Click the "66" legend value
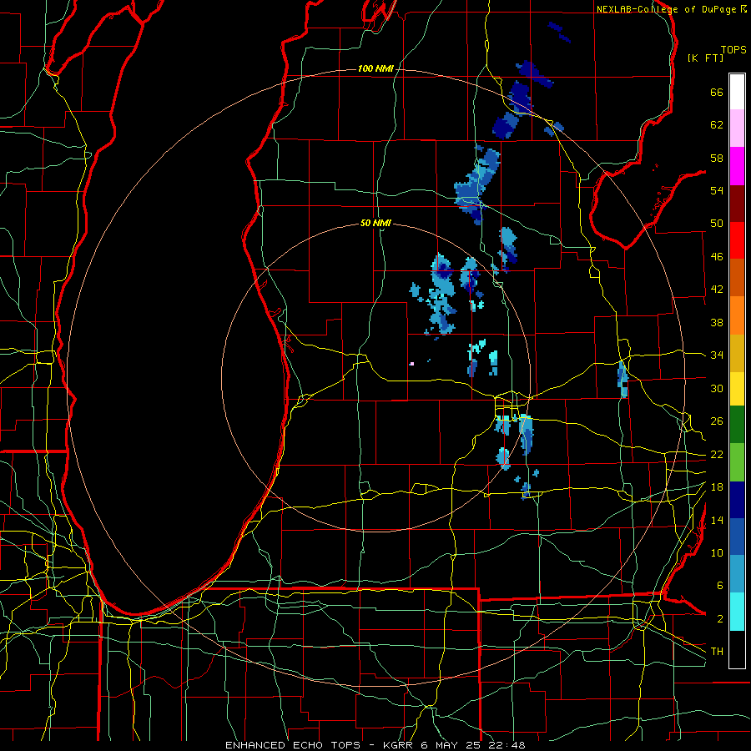This screenshot has width=751, height=751. point(717,92)
